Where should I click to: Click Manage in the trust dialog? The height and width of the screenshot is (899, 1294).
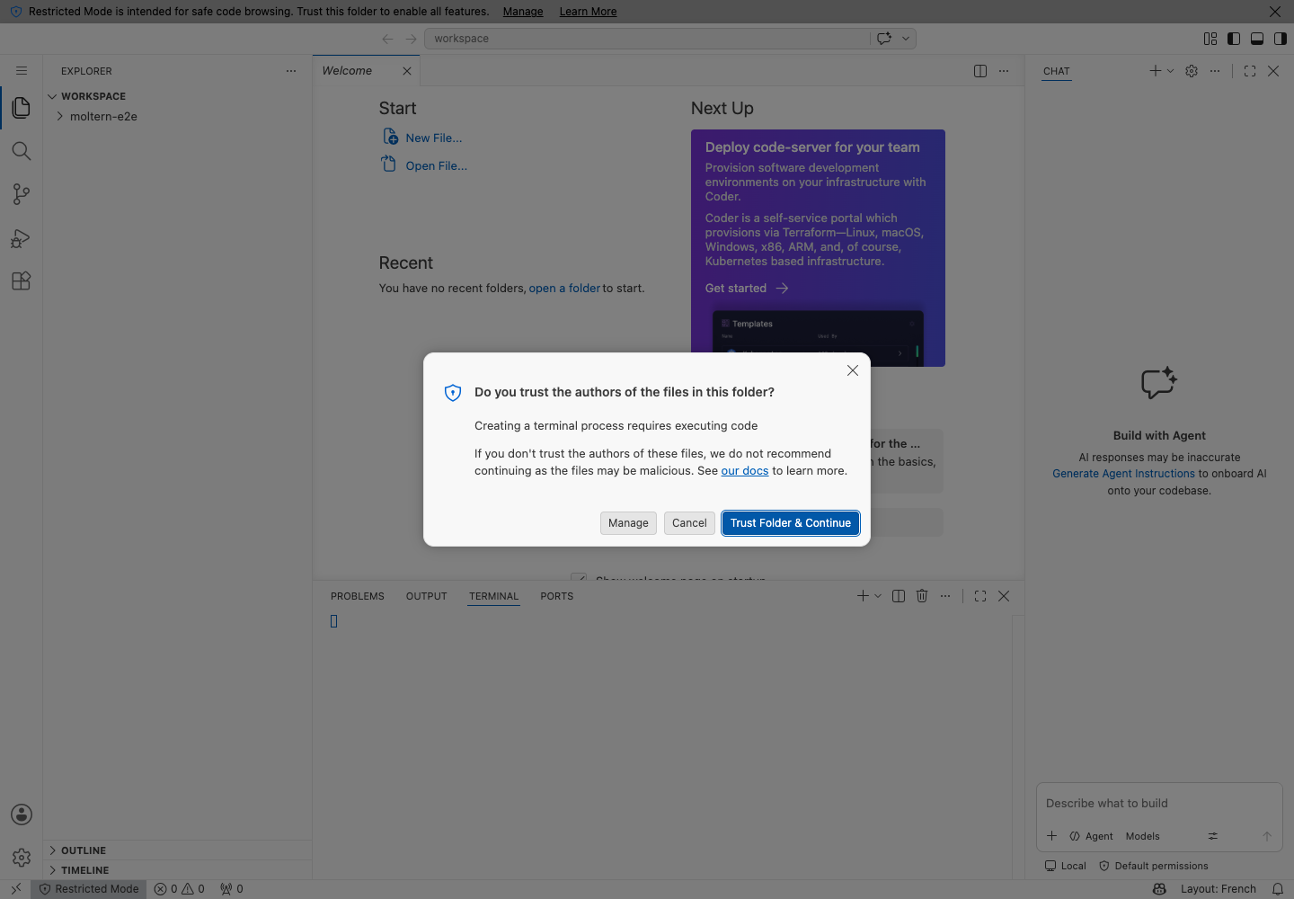(x=628, y=523)
